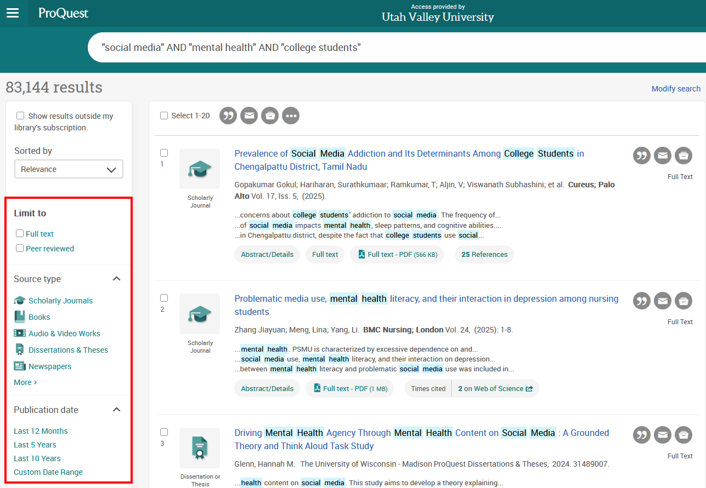
Task: View 25 References for result 1
Action: tap(484, 254)
